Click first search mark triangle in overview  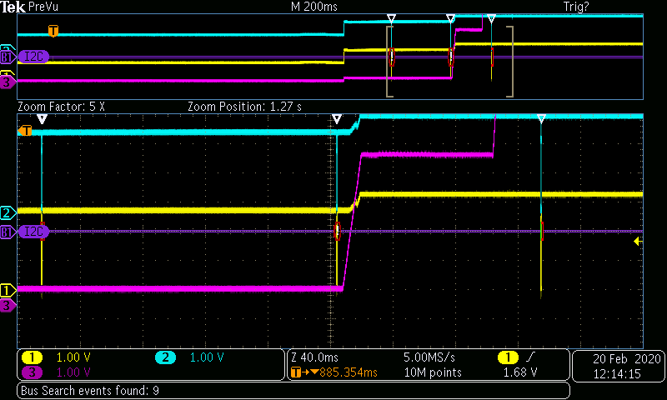(391, 18)
